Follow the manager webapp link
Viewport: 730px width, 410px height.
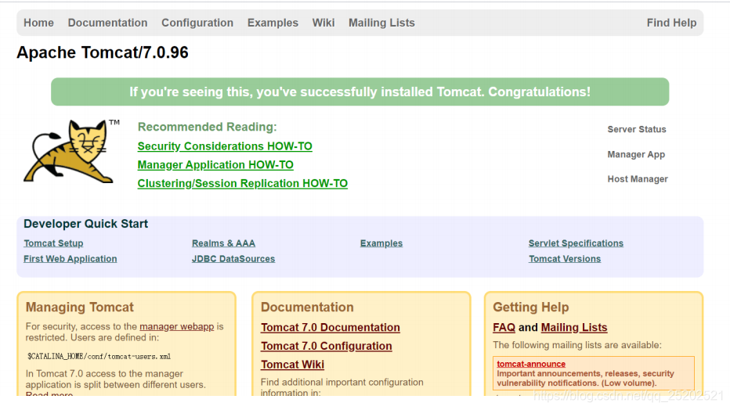pos(177,326)
